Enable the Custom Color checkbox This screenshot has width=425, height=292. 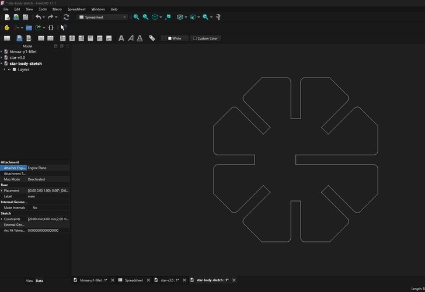(195, 38)
